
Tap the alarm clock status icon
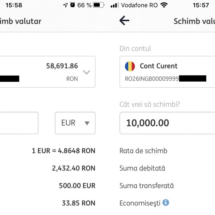tap(73, 5)
